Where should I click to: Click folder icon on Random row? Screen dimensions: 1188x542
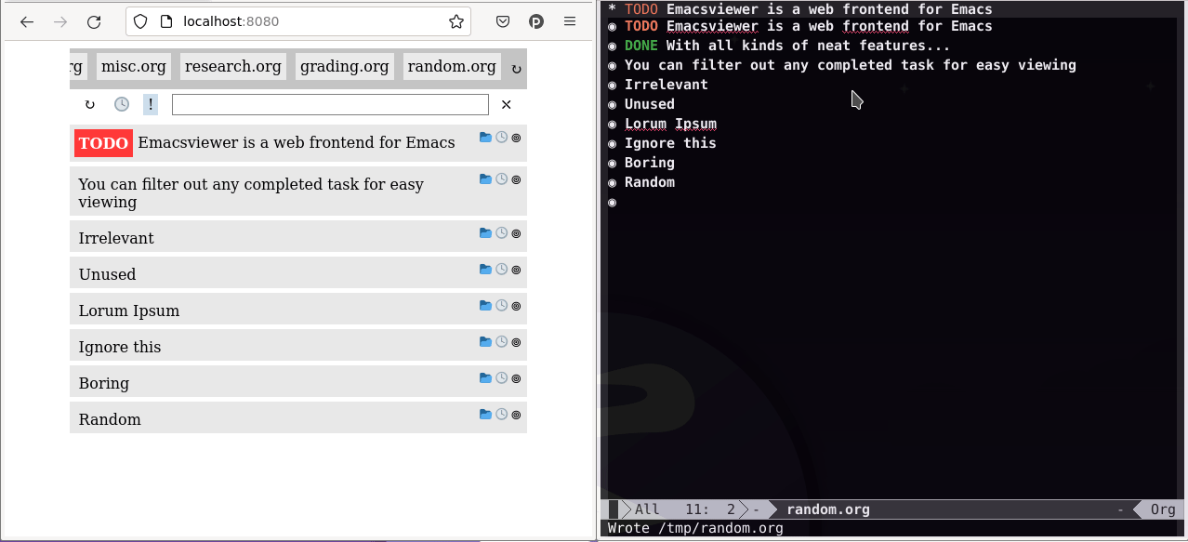pyautogui.click(x=485, y=415)
